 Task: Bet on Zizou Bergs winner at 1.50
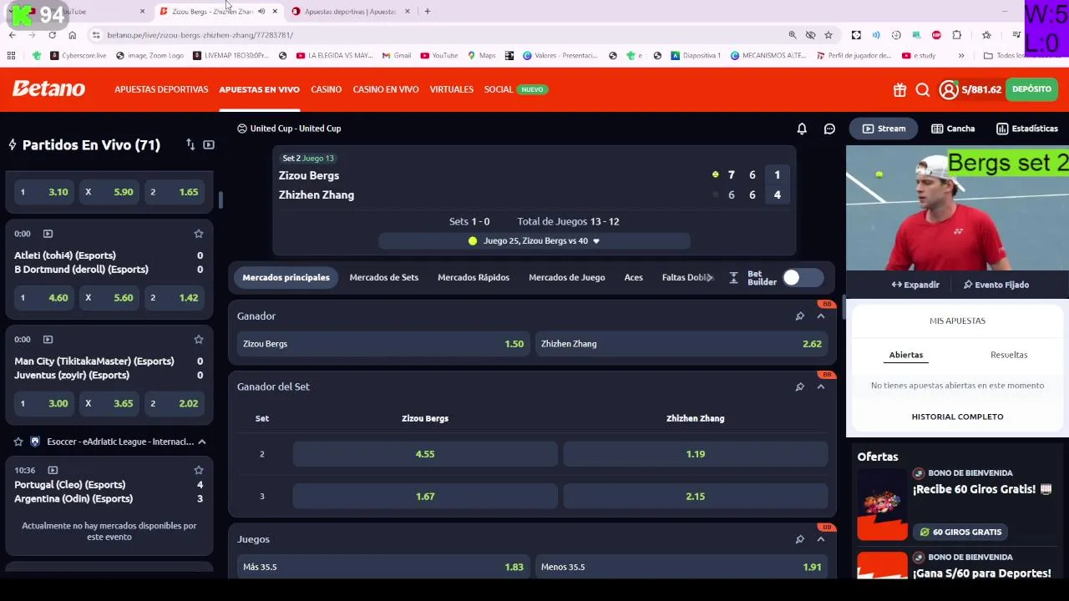click(x=383, y=344)
